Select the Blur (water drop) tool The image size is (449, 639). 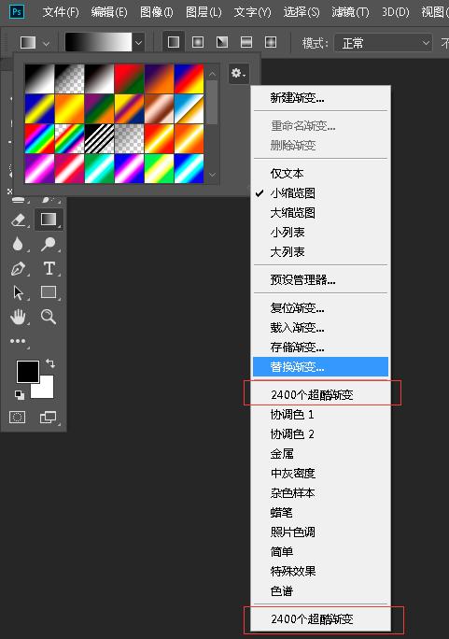[18, 244]
